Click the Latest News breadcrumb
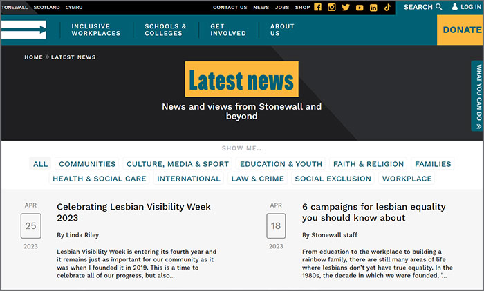Image resolution: width=484 pixels, height=291 pixels. tap(73, 57)
